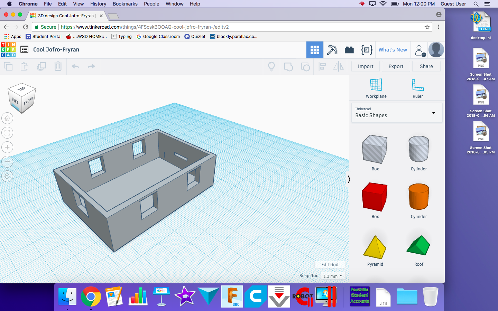Viewport: 498px width, 311px height.
Task: Click the Duplicate tool icon
Action: pos(41,66)
